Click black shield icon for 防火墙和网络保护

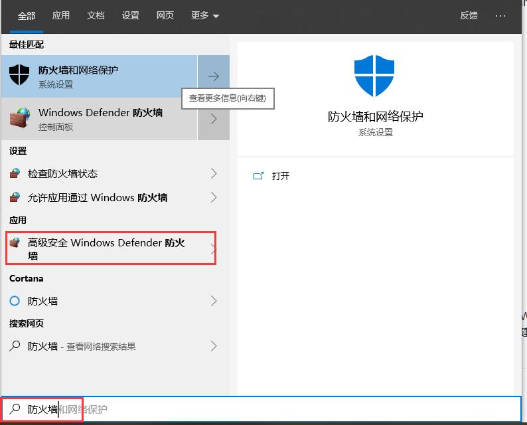pos(19,75)
